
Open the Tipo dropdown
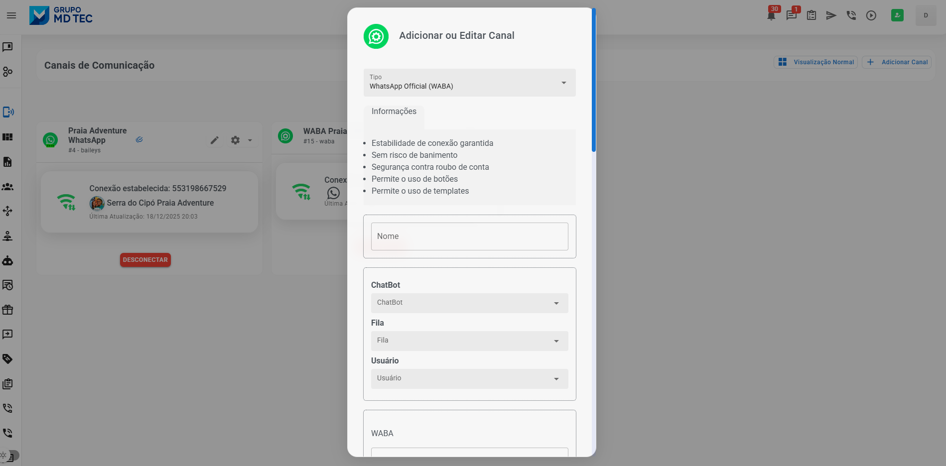[x=469, y=83]
